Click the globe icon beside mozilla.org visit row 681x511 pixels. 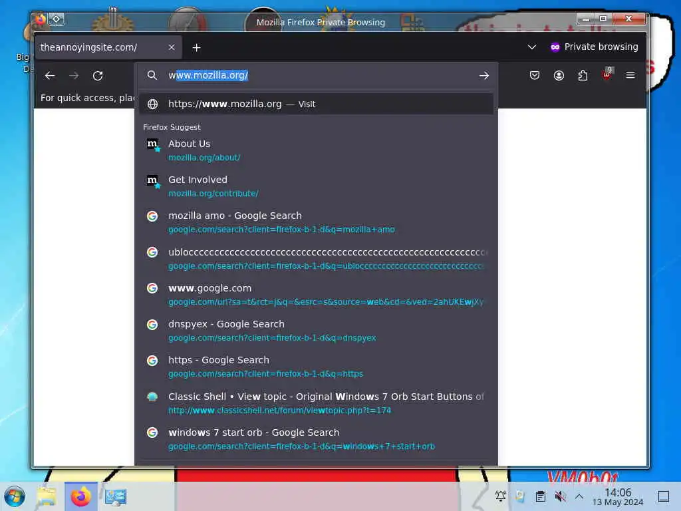pos(152,104)
